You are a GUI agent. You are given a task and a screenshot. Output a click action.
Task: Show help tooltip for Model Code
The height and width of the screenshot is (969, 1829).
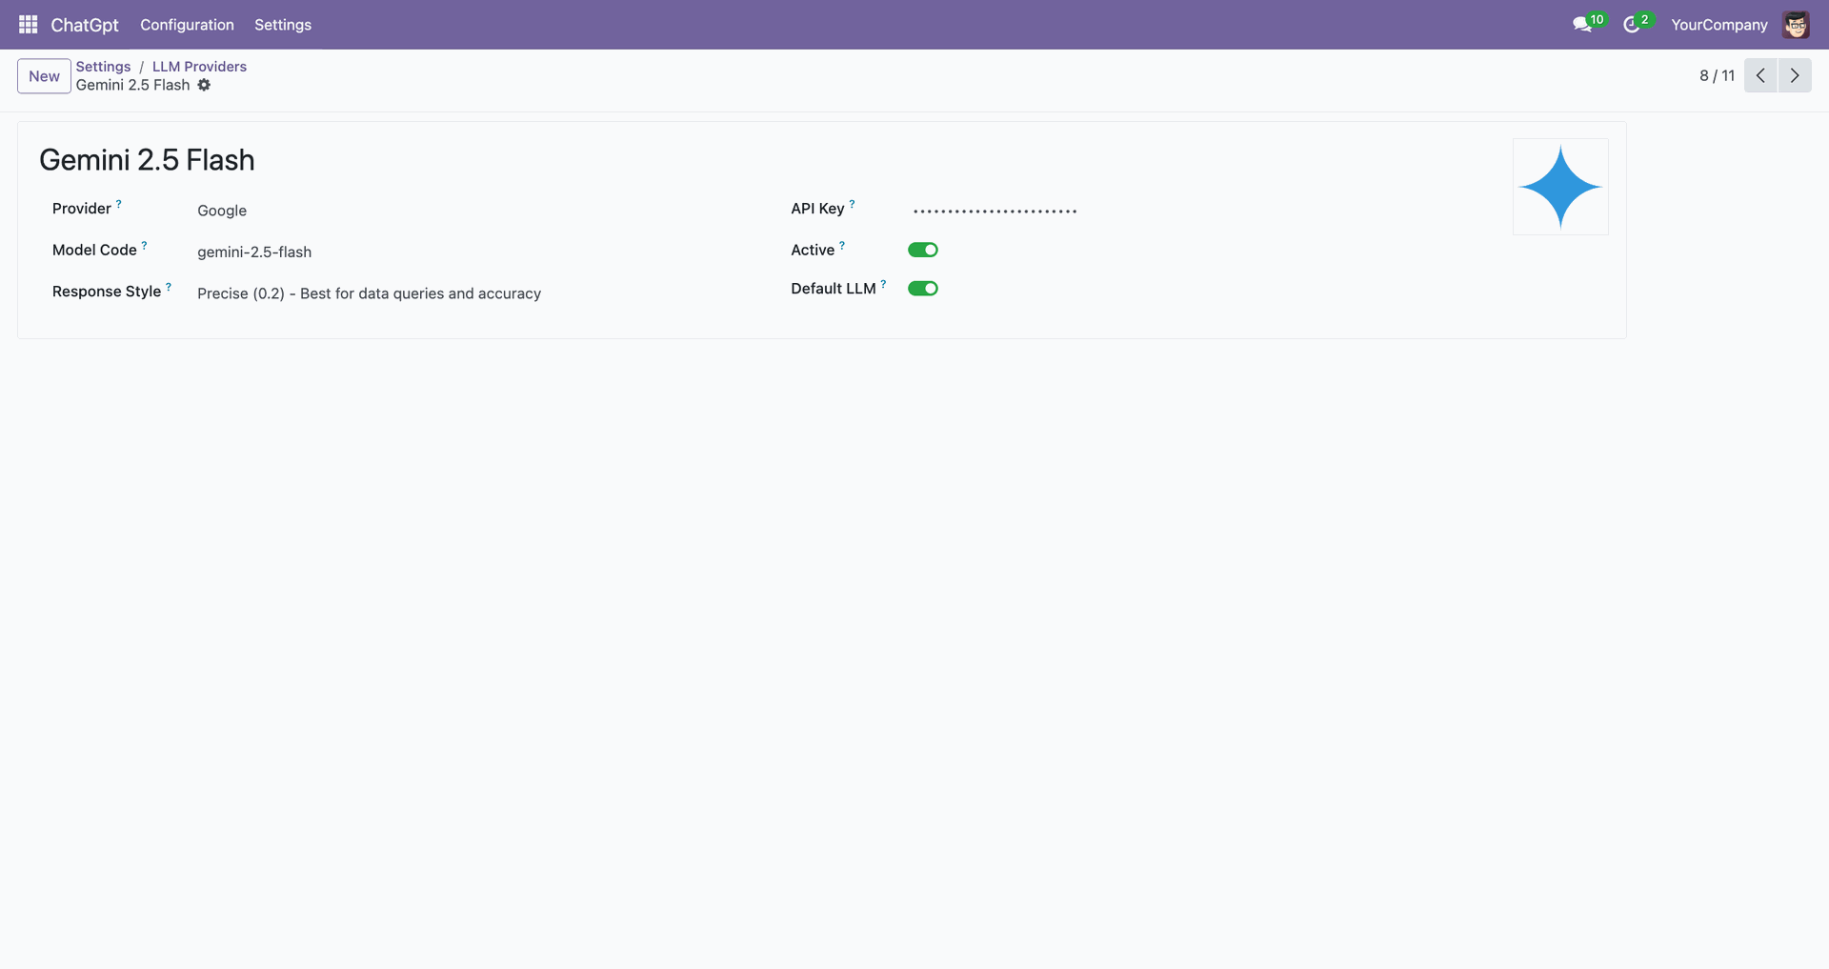pyautogui.click(x=145, y=245)
